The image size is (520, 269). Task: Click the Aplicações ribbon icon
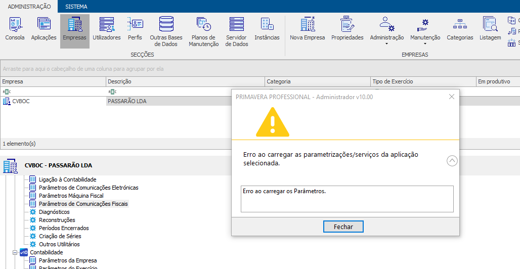point(44,29)
